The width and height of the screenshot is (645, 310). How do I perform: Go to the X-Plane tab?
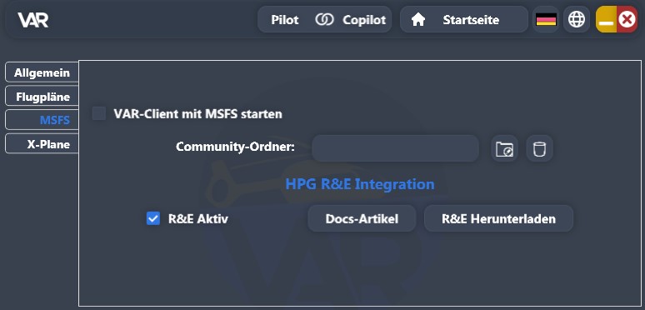click(42, 144)
